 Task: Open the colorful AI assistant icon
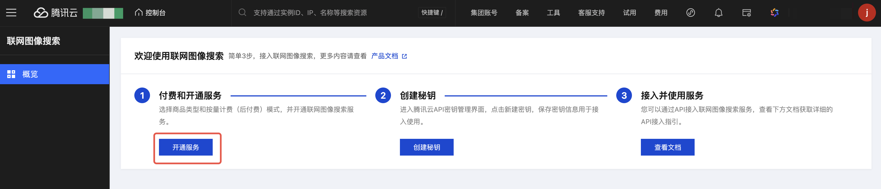point(774,13)
